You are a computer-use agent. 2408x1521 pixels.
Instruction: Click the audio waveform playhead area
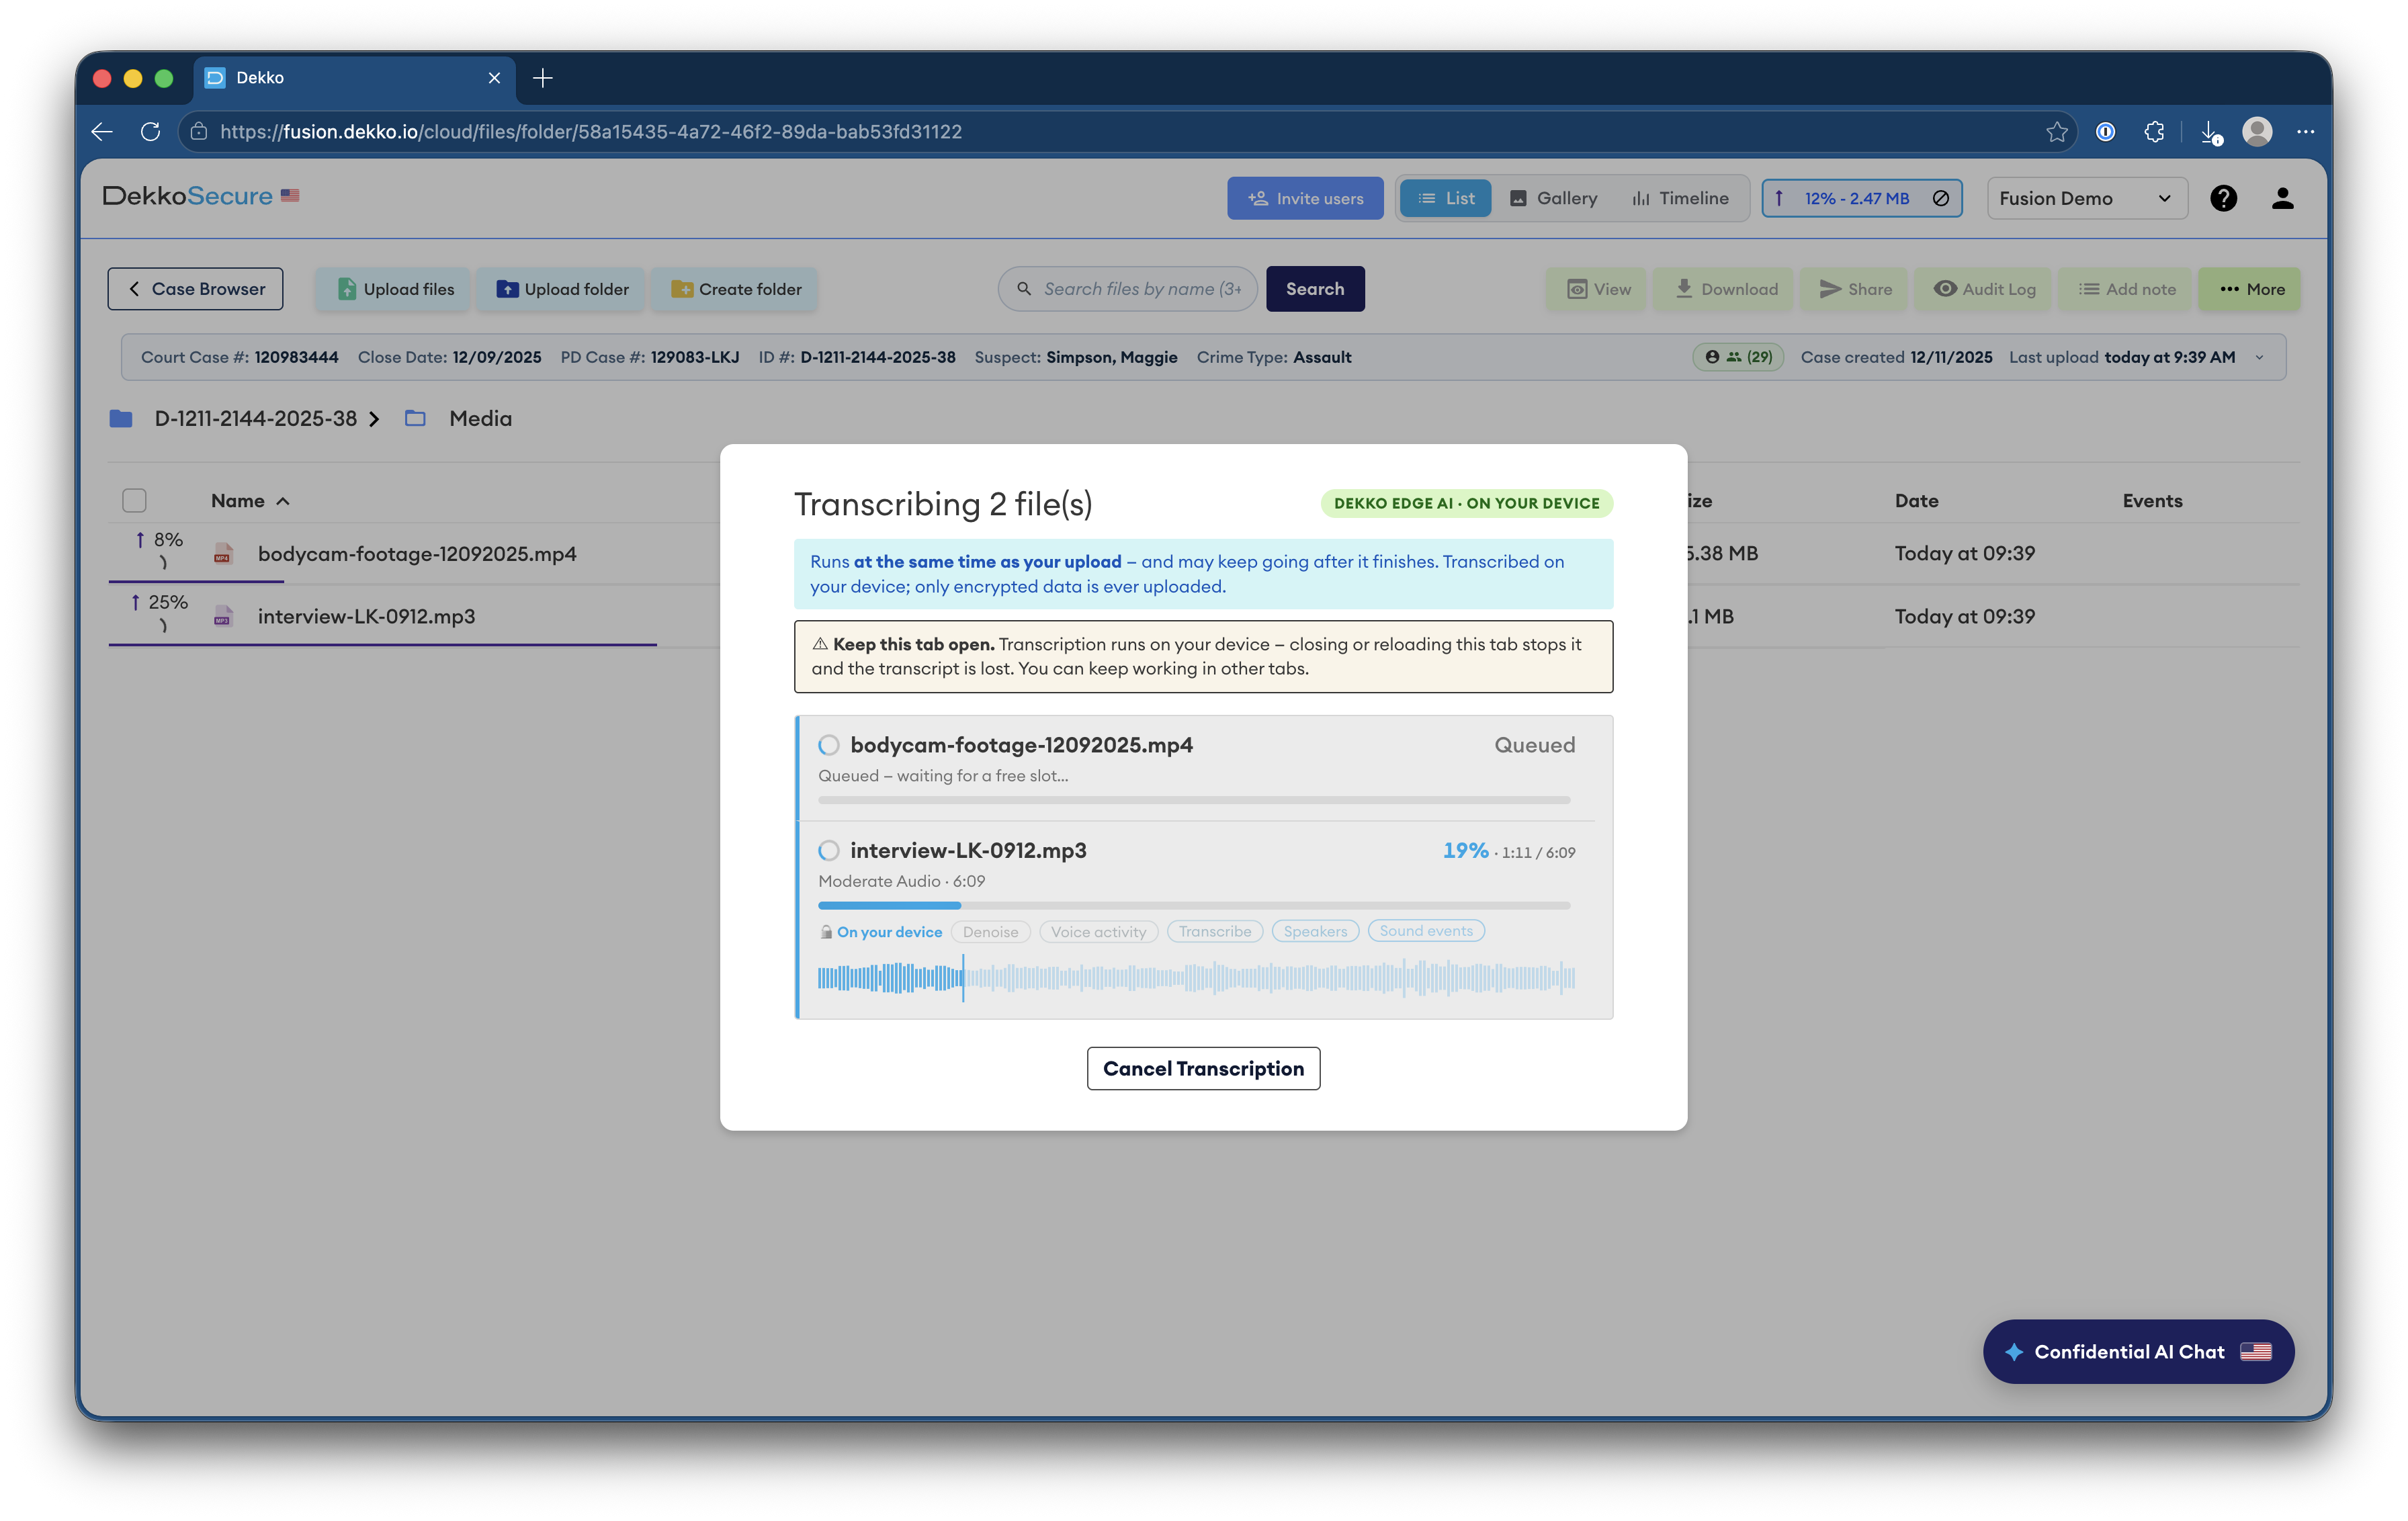click(x=963, y=978)
